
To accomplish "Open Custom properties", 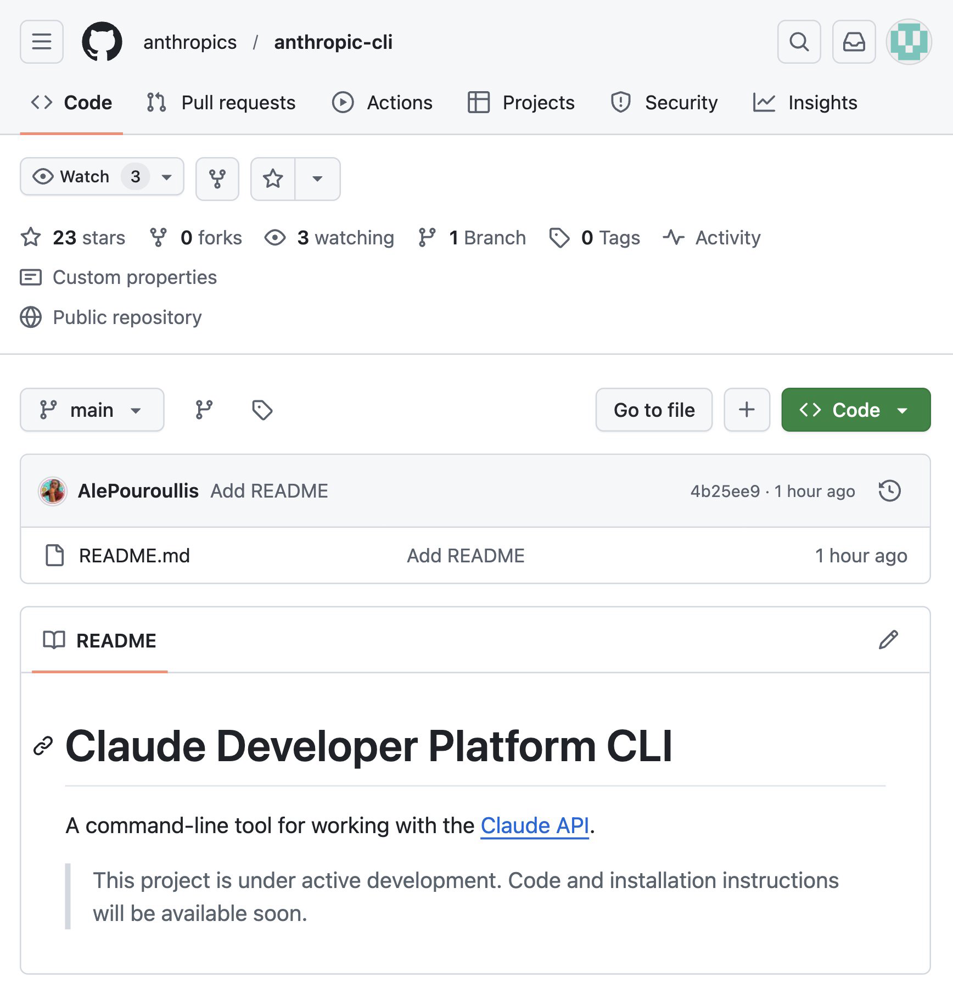I will pyautogui.click(x=119, y=277).
